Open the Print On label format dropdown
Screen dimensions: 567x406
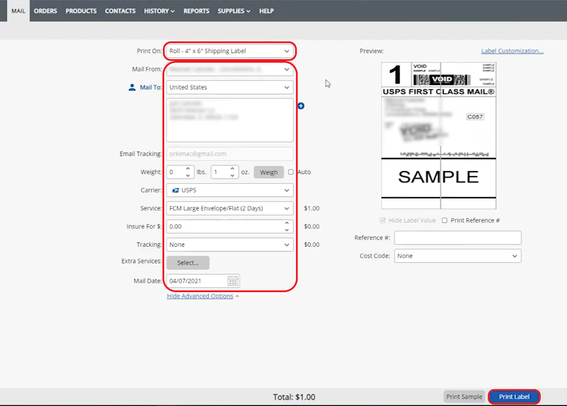tap(229, 51)
